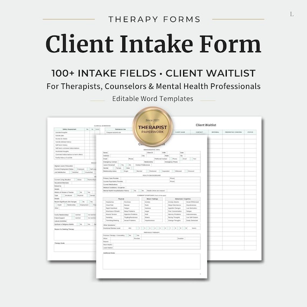This screenshot has width=307, height=307.
Task: Click the gold Therapist Paperwork badge
Action: coord(152,127)
